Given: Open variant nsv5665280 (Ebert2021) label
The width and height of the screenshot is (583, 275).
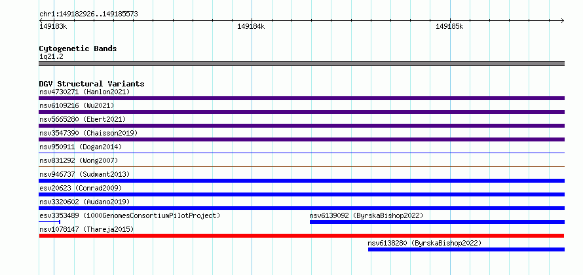Looking at the screenshot, I should pyautogui.click(x=83, y=119).
